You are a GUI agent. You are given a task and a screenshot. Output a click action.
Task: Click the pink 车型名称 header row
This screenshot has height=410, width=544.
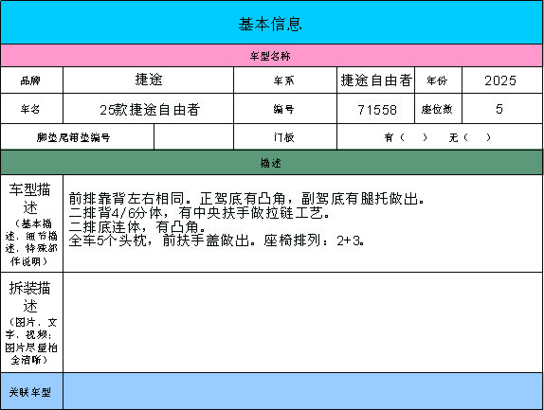pyautogui.click(x=271, y=56)
